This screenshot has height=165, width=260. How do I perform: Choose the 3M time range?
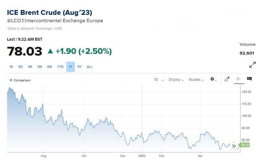40,67
